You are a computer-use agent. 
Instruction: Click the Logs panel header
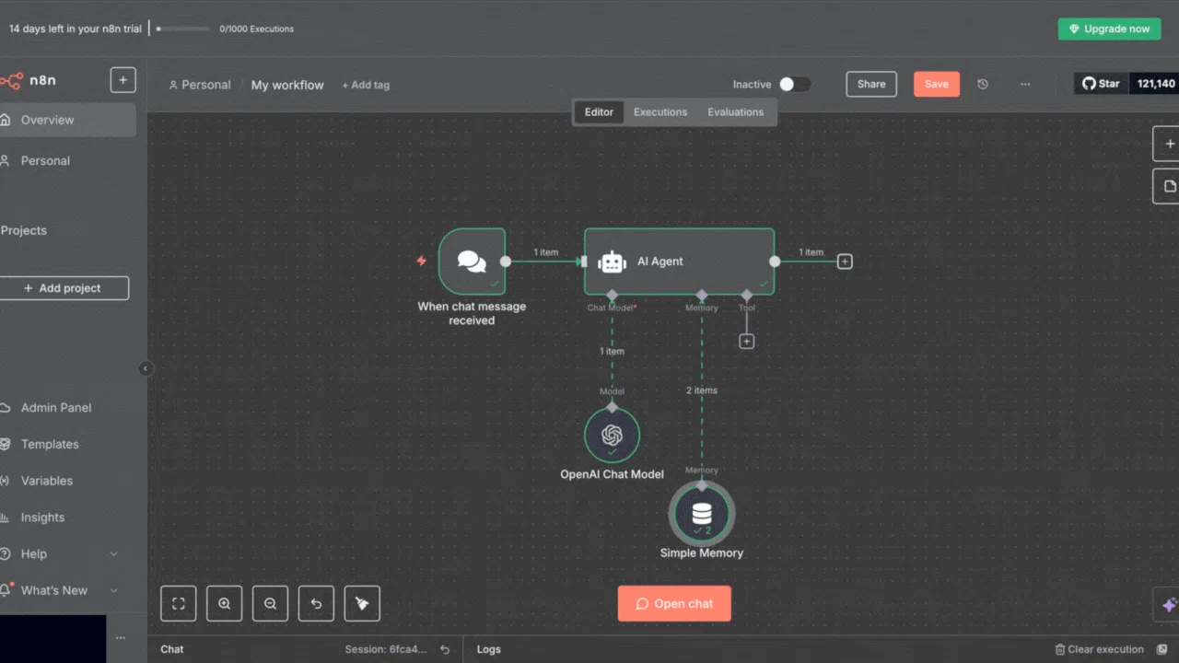pyautogui.click(x=489, y=649)
